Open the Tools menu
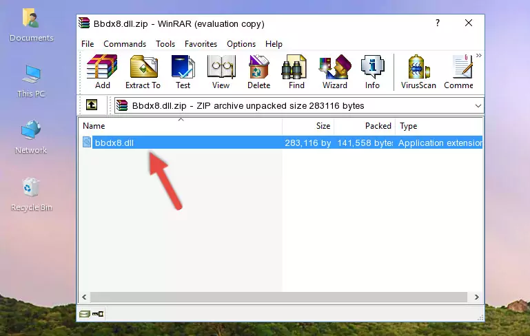530x336 pixels. 165,44
